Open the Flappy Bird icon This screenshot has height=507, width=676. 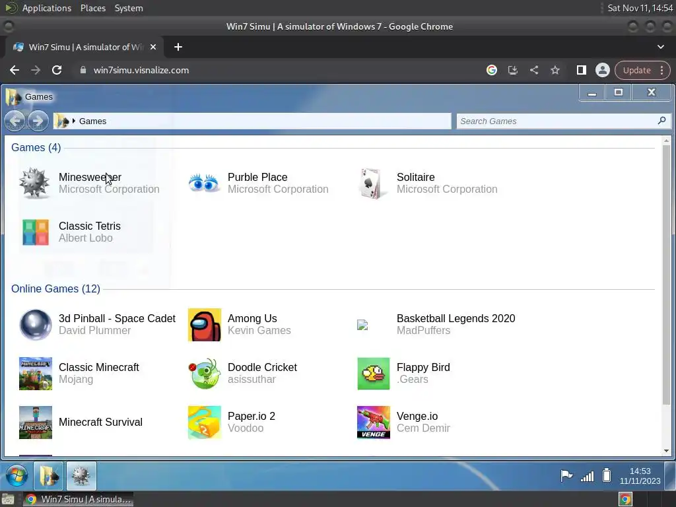pyautogui.click(x=374, y=374)
